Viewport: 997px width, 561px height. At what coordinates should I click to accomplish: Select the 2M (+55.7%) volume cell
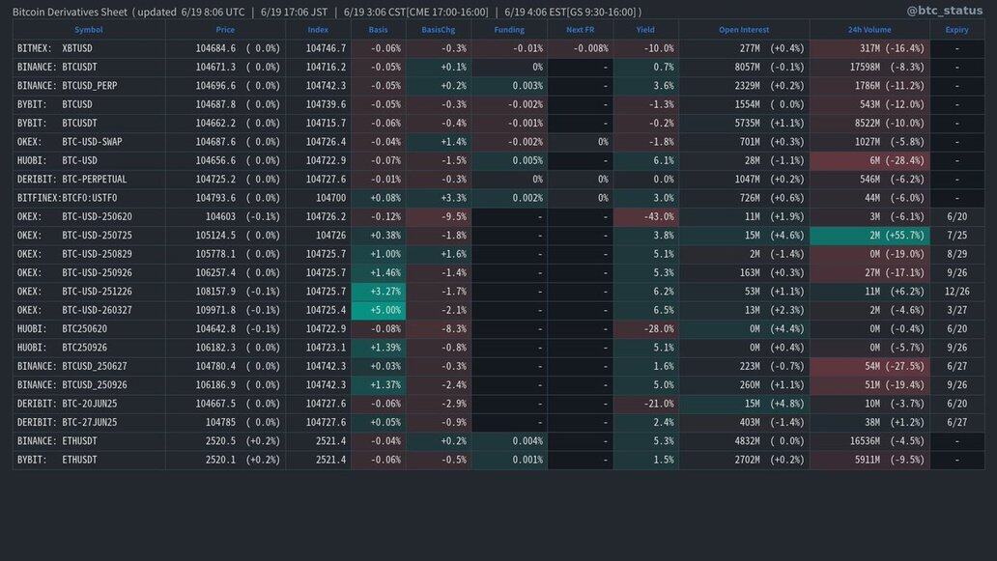click(x=869, y=236)
